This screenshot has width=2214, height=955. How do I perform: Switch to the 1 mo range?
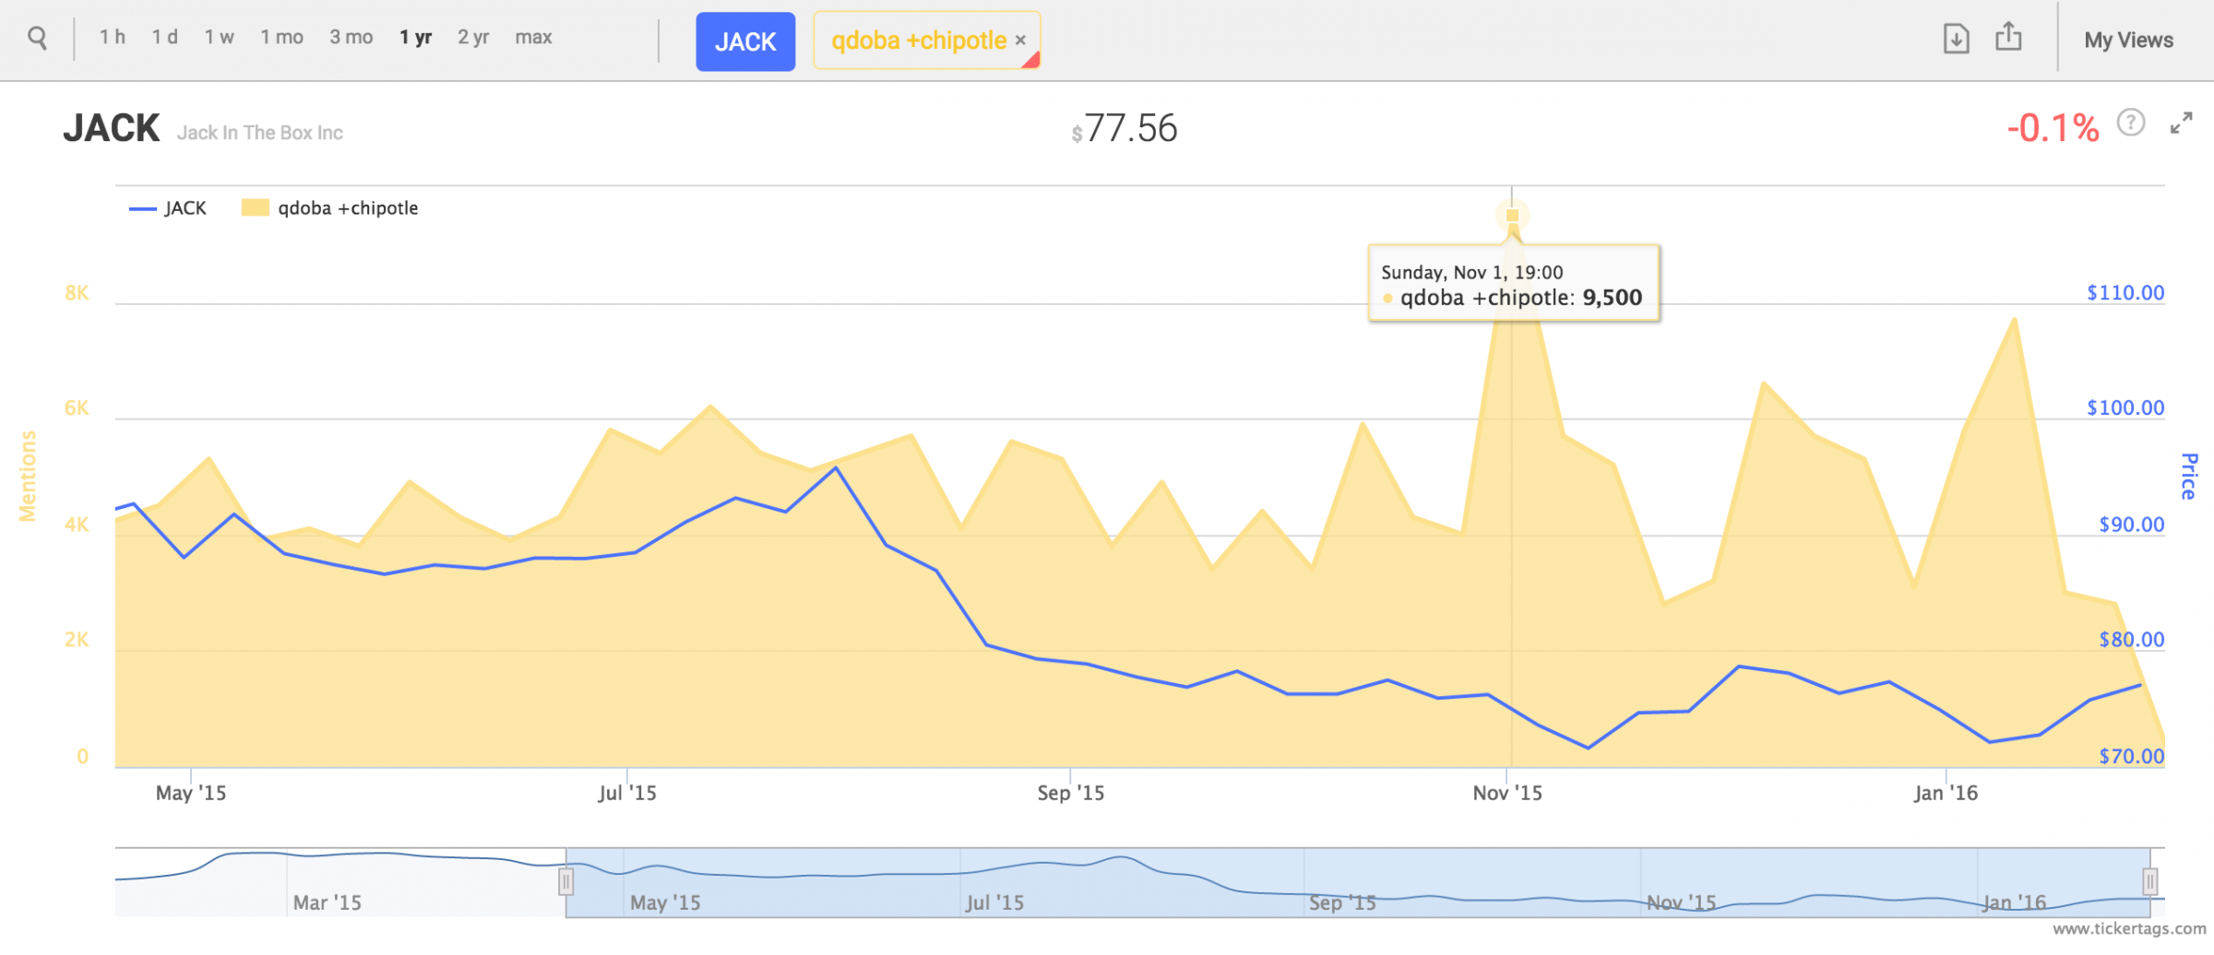[x=281, y=38]
